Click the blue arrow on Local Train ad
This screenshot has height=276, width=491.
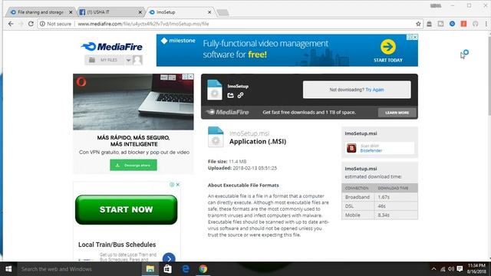pyautogui.click(x=169, y=258)
